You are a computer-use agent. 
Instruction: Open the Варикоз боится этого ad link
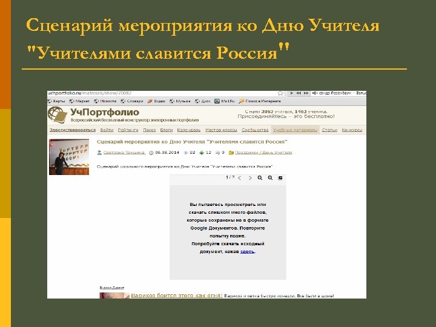(x=177, y=296)
